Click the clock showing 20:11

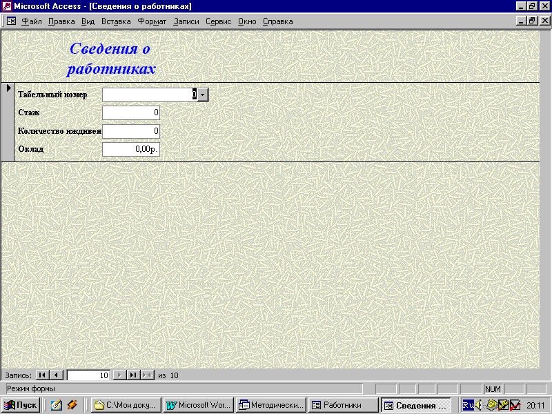(535, 406)
